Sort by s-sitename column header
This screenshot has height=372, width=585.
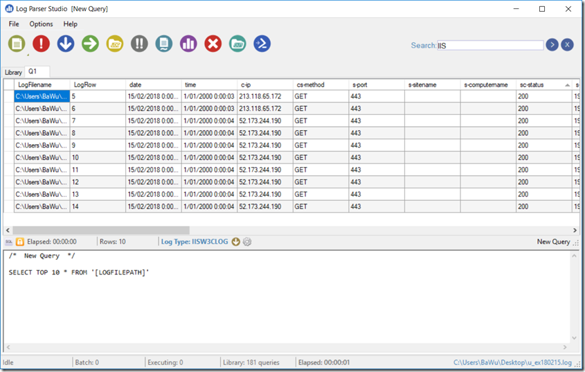coord(433,85)
